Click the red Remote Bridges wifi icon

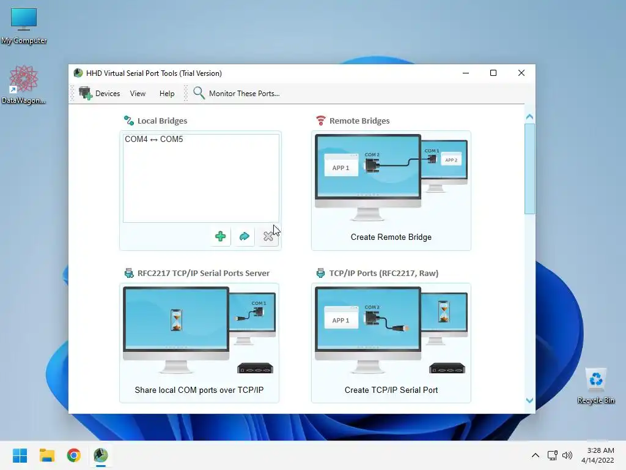point(320,121)
